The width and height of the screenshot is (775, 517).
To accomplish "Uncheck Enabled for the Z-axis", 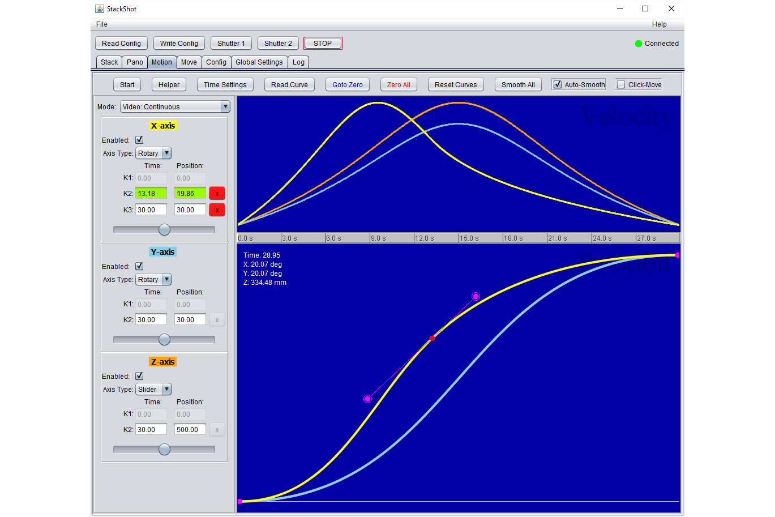I will [x=139, y=376].
